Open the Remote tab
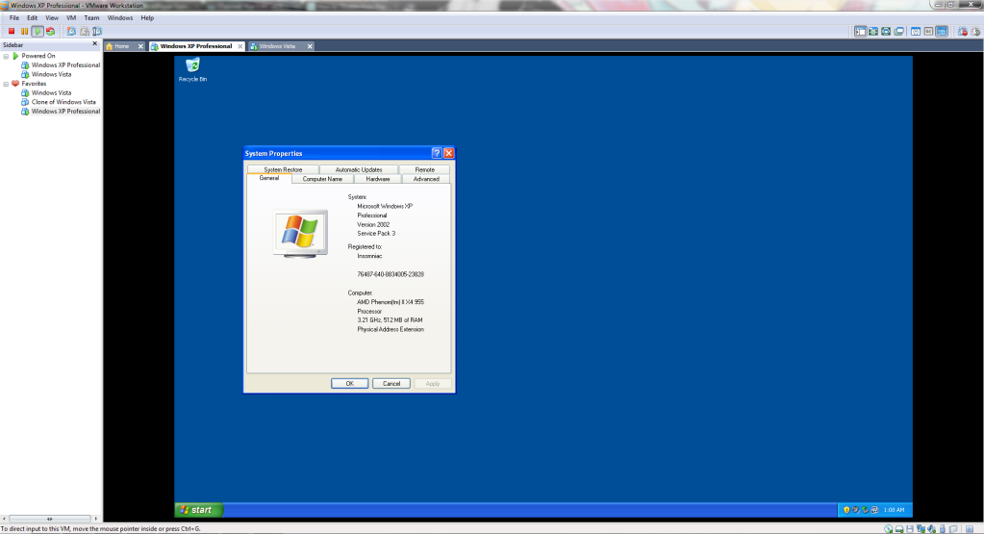This screenshot has height=534, width=984. point(424,169)
